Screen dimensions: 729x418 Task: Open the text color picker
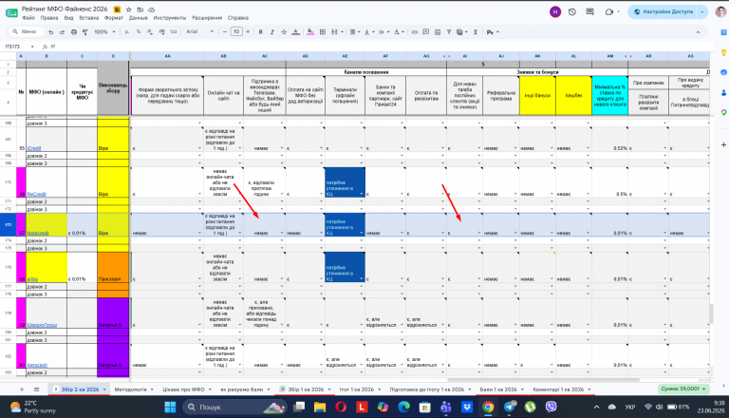point(296,32)
